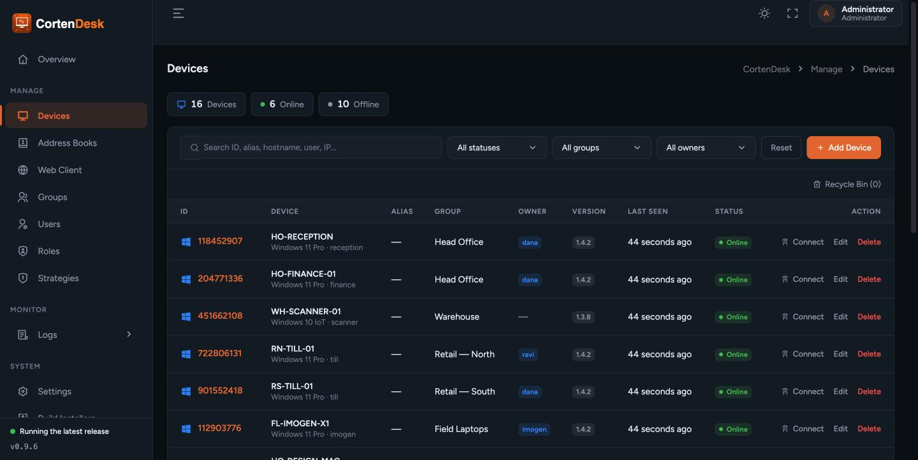Open the All statuses dropdown
918x460 pixels.
497,148
